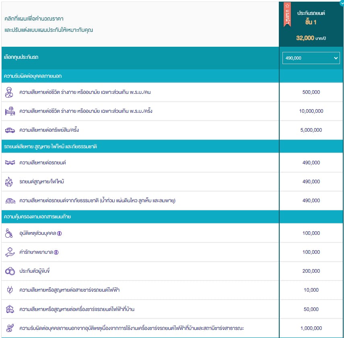Open info icon next to ค่ารักษาพยาบาล

56,252
